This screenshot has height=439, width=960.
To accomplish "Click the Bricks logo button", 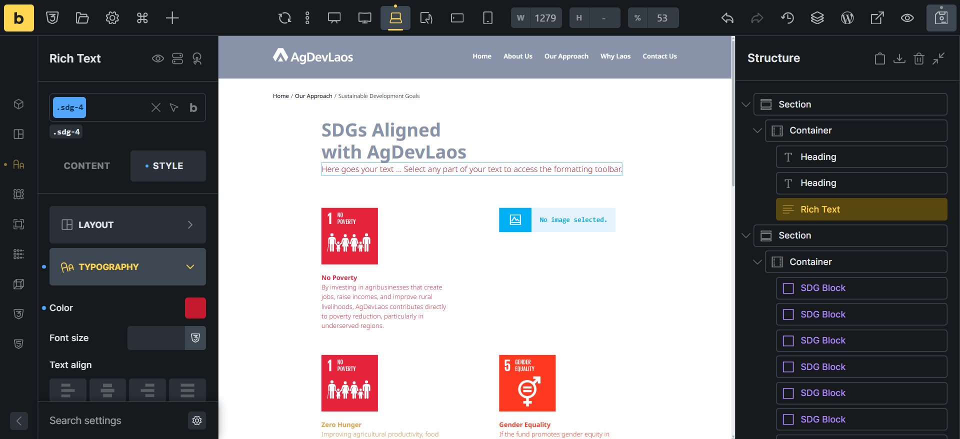I will pos(19,18).
